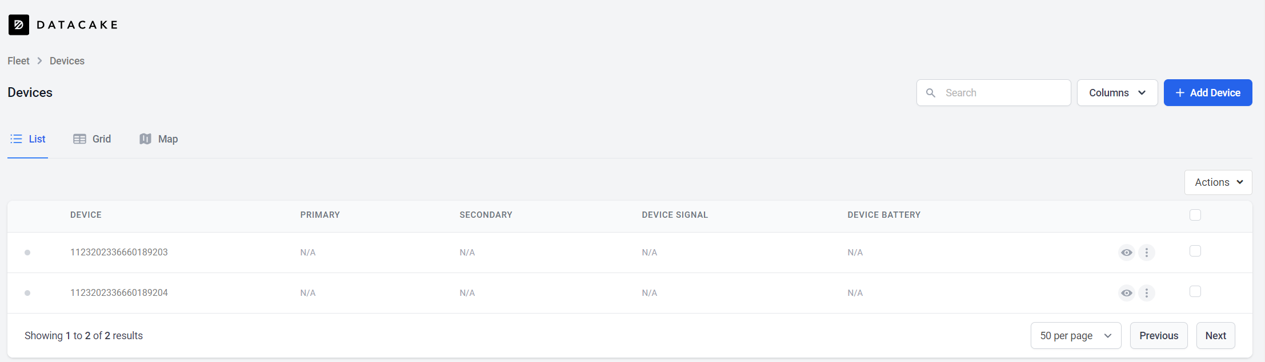Switch to the Grid view tab

(93, 139)
